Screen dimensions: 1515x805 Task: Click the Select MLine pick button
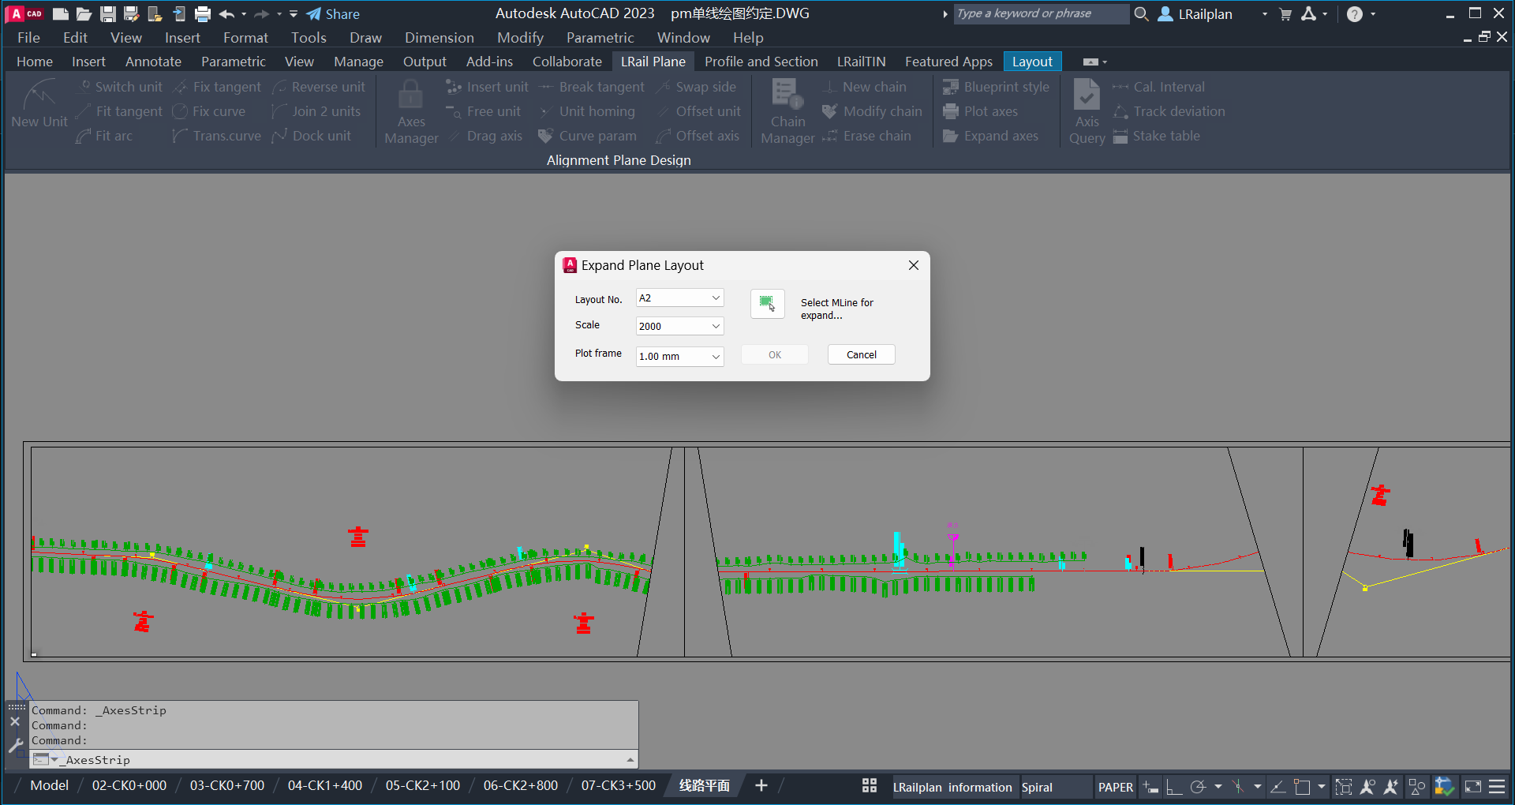tap(767, 304)
